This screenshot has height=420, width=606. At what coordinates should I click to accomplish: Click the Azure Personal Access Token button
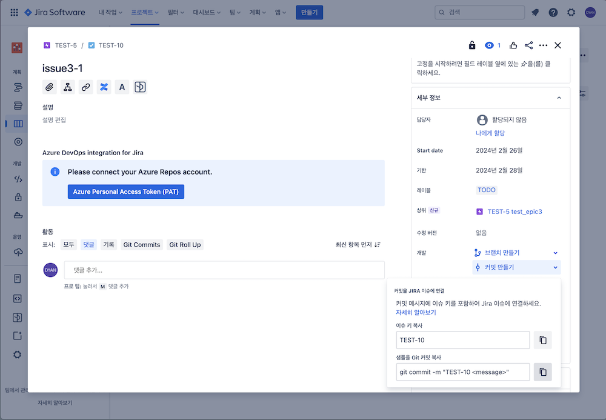coord(125,192)
